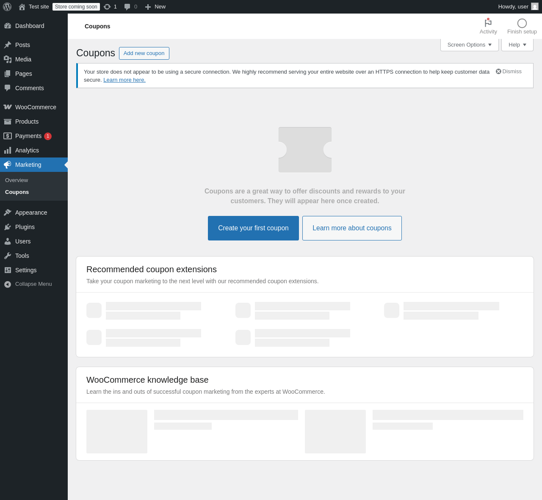The height and width of the screenshot is (500, 542).
Task: Click the coupon ticket placeholder image
Action: [x=305, y=150]
